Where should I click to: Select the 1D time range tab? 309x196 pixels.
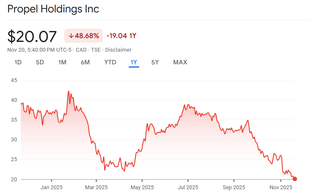[x=18, y=62]
